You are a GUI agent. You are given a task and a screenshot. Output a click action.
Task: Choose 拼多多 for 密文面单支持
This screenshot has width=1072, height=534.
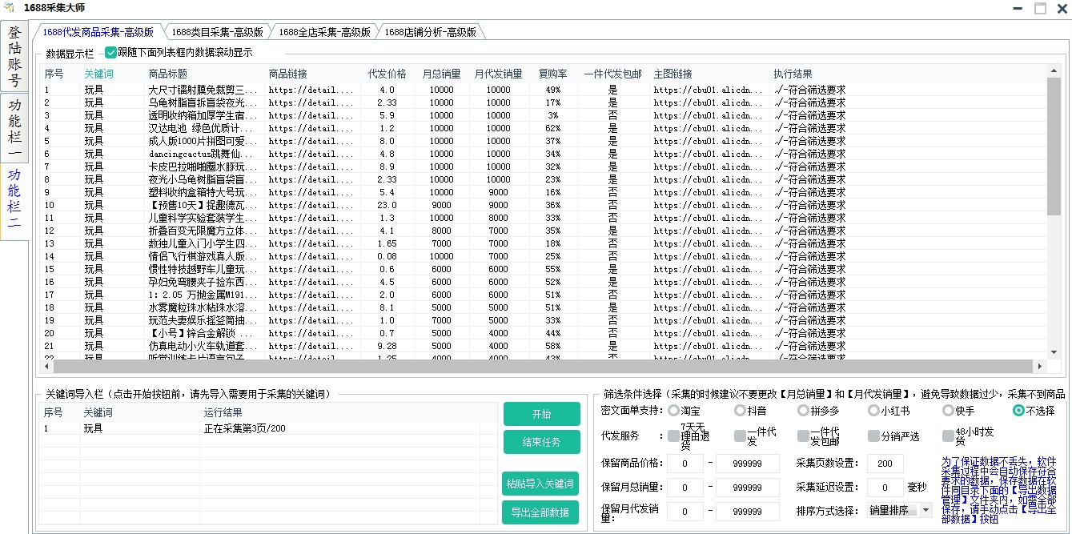pyautogui.click(x=803, y=411)
